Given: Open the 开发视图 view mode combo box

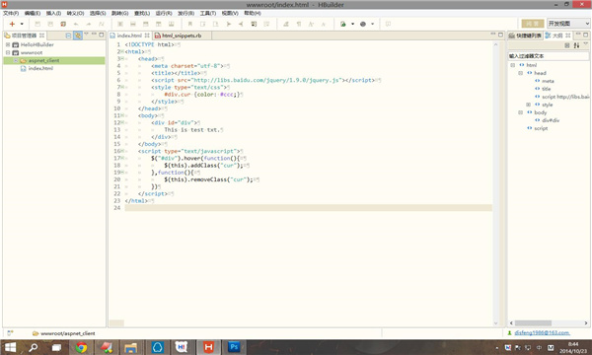Looking at the screenshot, I should [x=568, y=24].
